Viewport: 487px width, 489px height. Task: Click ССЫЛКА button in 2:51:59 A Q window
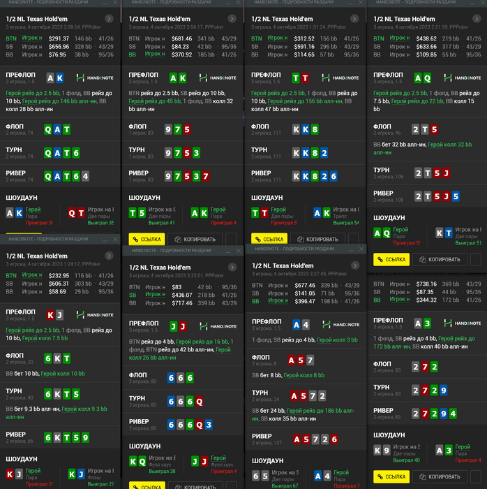point(391,259)
